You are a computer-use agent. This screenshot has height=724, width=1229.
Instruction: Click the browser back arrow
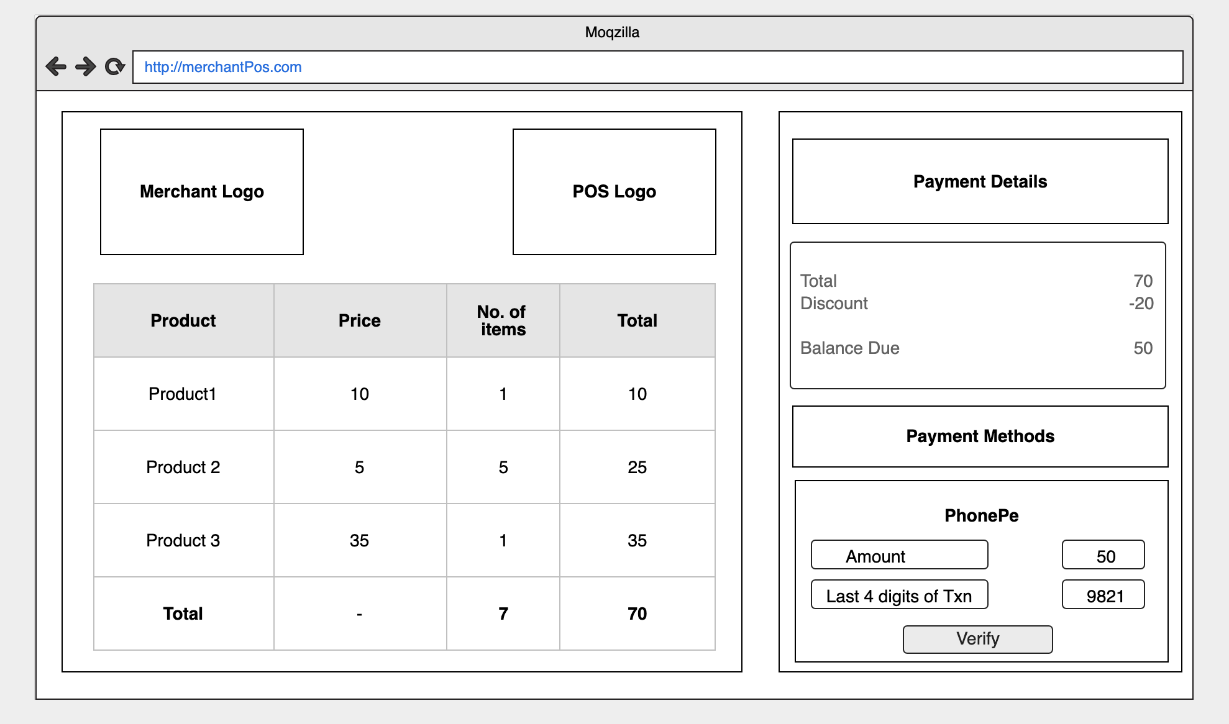(x=56, y=66)
